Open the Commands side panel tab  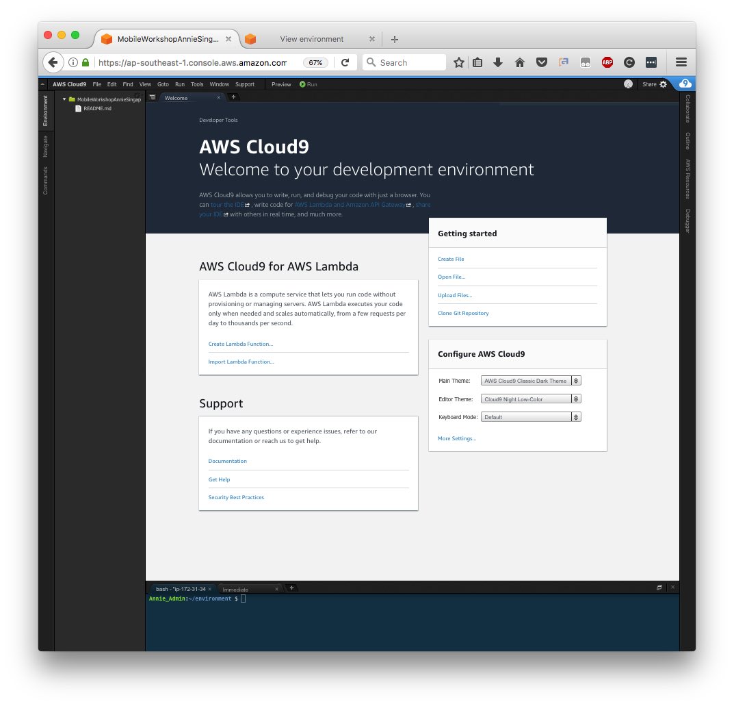coord(45,180)
